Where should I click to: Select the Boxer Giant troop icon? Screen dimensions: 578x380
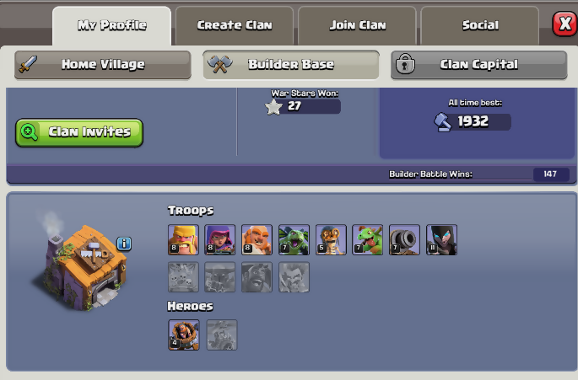tap(257, 239)
